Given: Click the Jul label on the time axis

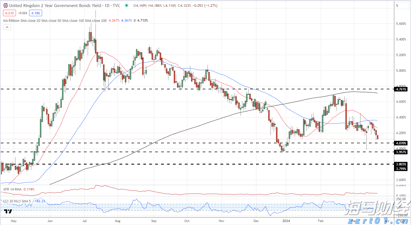Looking at the screenshot, I should click(84, 221).
